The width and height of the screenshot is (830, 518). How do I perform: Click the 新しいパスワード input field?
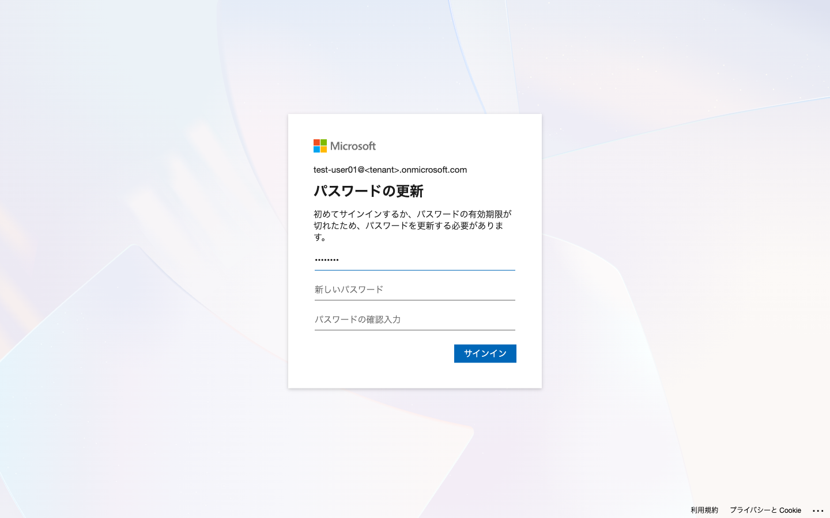[415, 290]
